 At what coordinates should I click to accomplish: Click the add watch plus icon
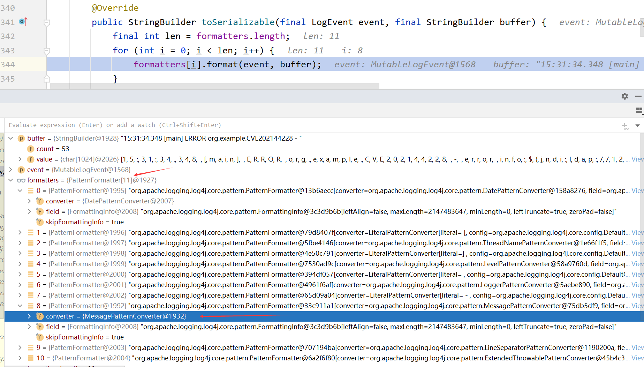coord(625,126)
